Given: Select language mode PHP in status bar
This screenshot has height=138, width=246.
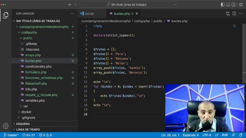Looking at the screenshot, I should point(225,135).
